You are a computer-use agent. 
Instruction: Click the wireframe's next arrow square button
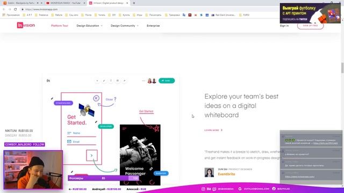[92, 155]
